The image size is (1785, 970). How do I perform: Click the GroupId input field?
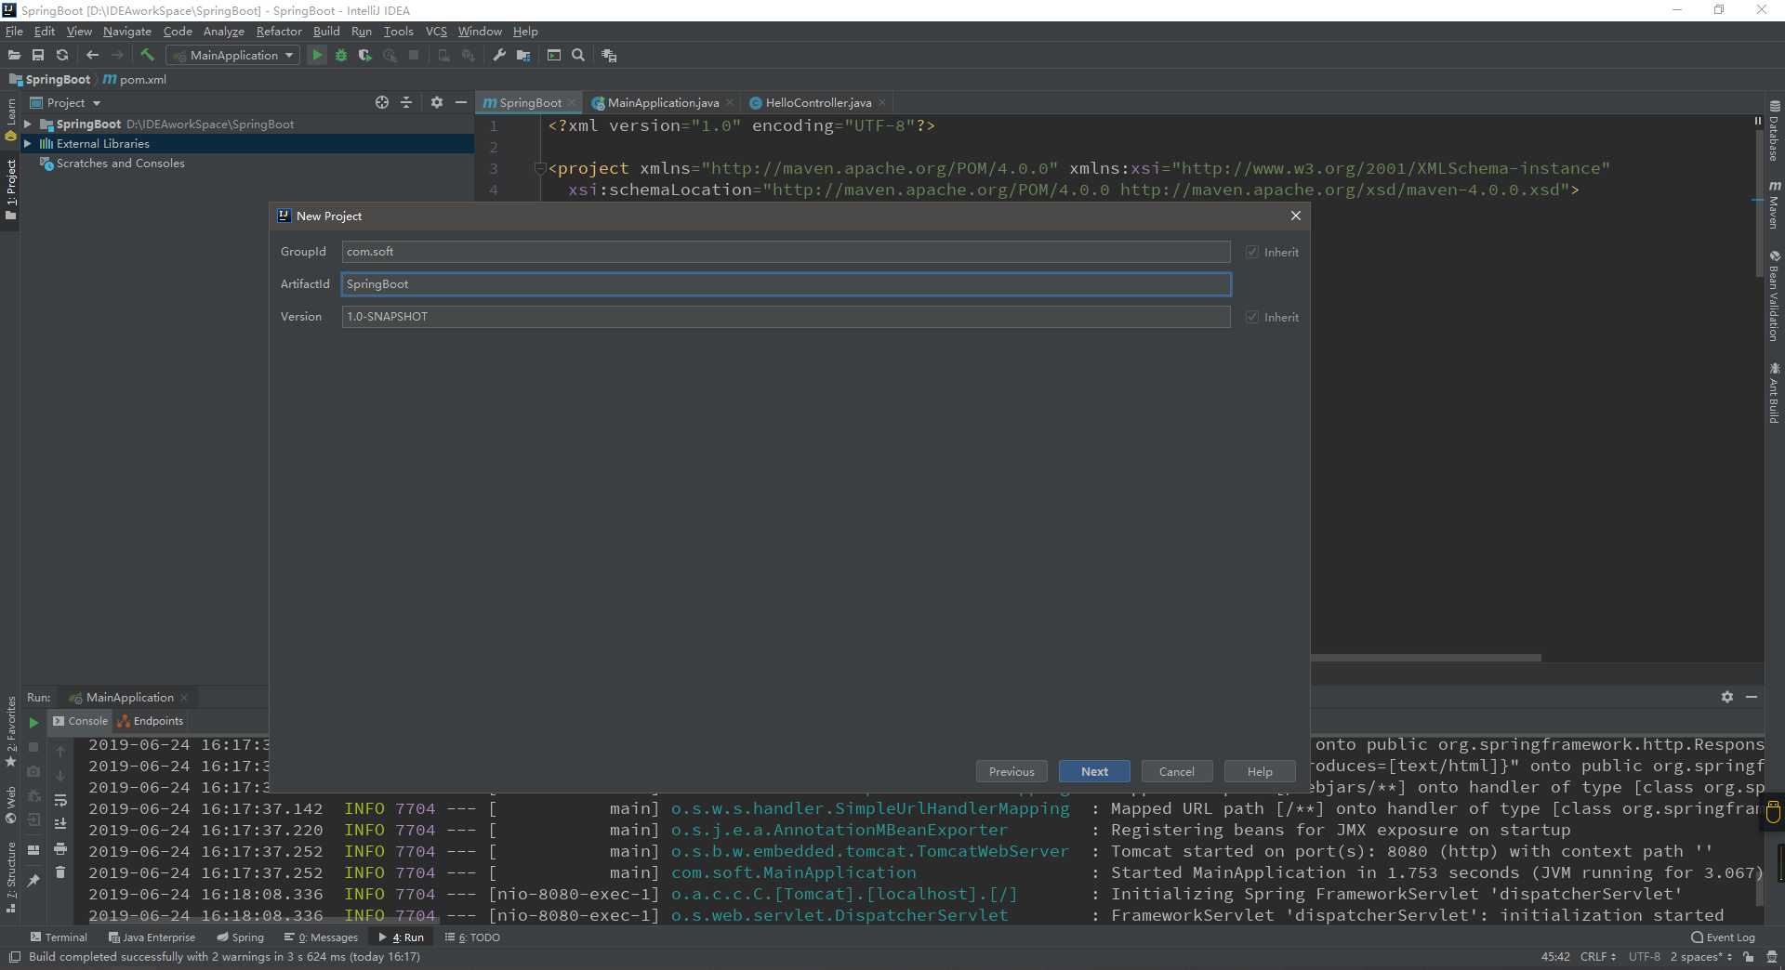pyautogui.click(x=786, y=252)
